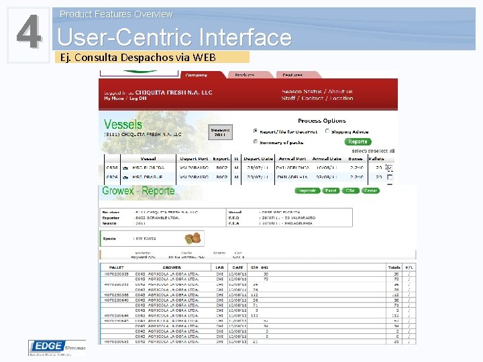The height and width of the screenshot is (362, 483).
Task: Select the MSC PRAGUE vessel name
Action: [147, 177]
